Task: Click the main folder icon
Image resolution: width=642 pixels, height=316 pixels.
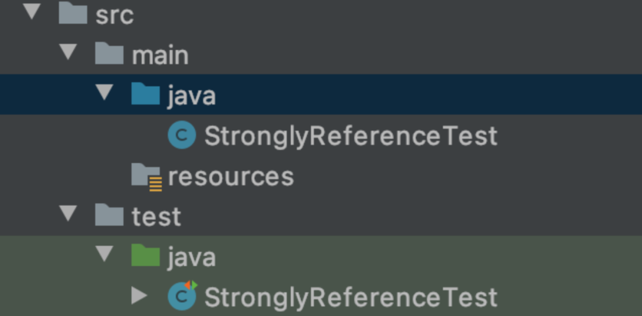Action: point(109,54)
